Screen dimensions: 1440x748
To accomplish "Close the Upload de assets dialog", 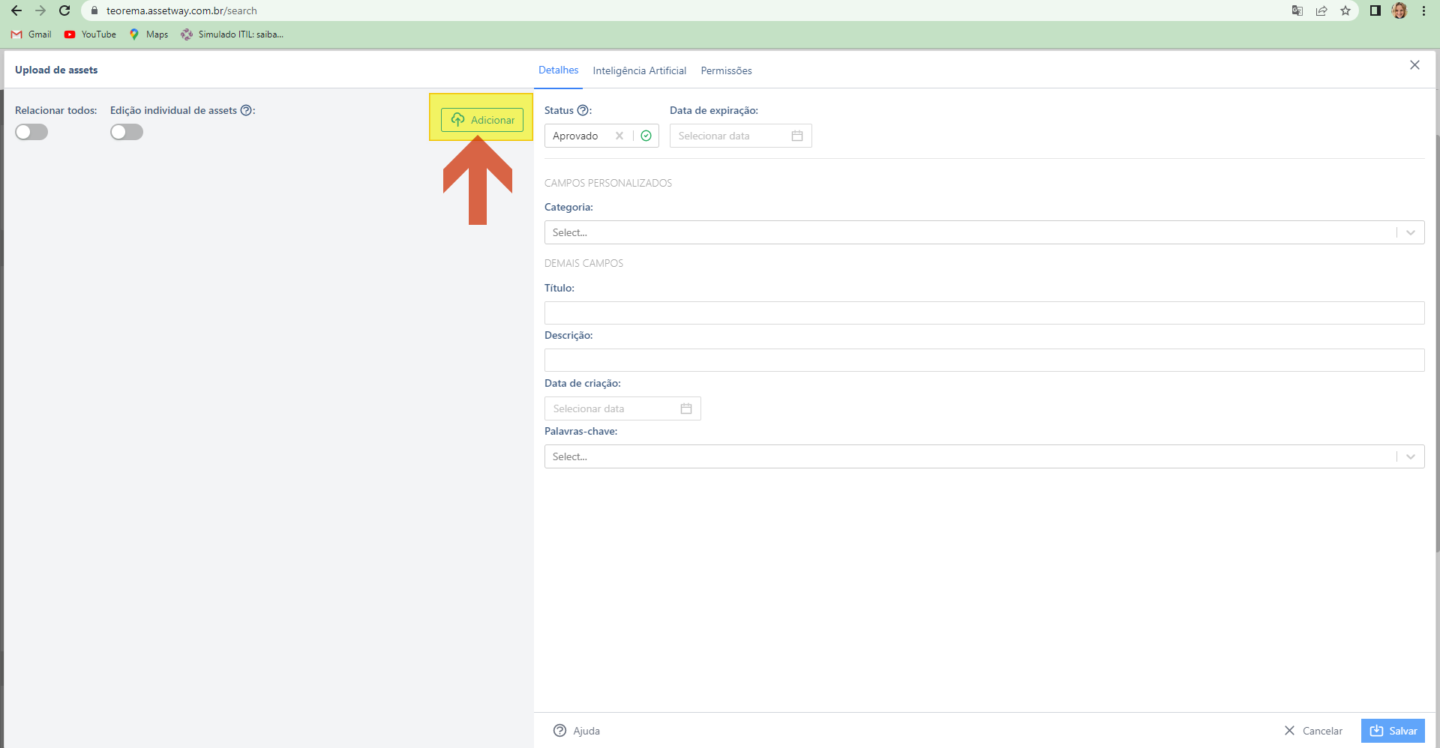I will [1414, 65].
